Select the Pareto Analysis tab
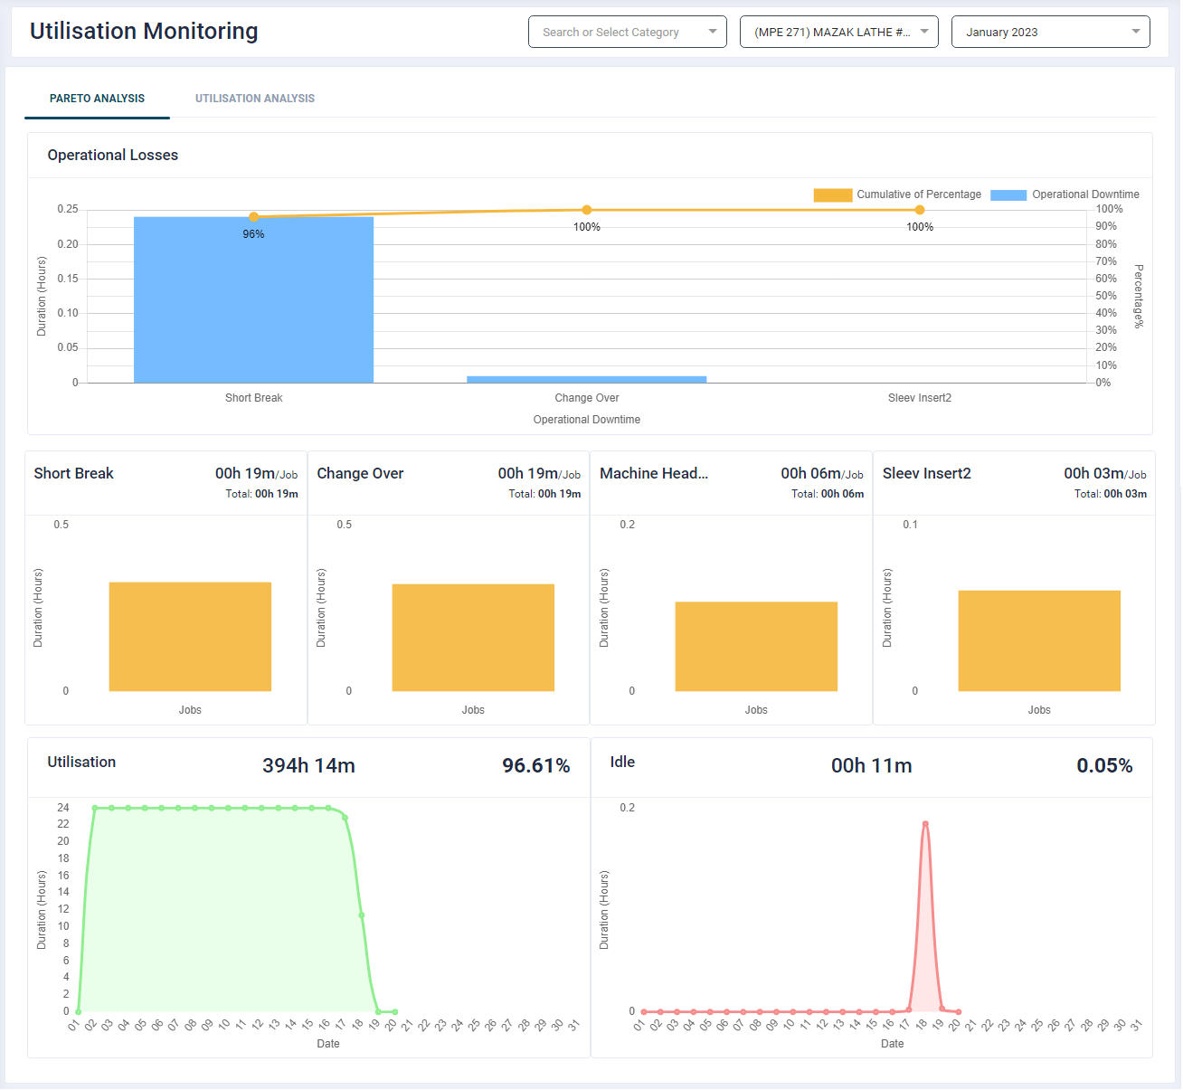This screenshot has height=1090, width=1183. [97, 99]
